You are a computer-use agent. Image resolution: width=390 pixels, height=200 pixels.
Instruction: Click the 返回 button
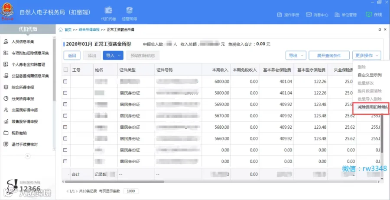(72, 56)
